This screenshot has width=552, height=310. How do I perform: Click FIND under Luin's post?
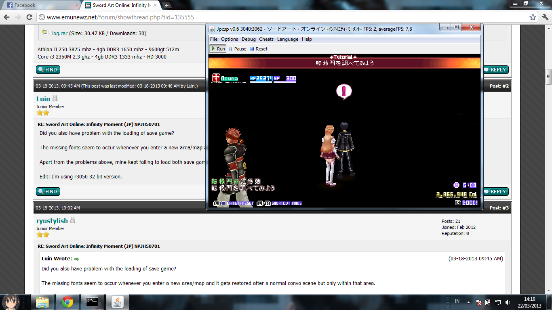[x=48, y=191]
